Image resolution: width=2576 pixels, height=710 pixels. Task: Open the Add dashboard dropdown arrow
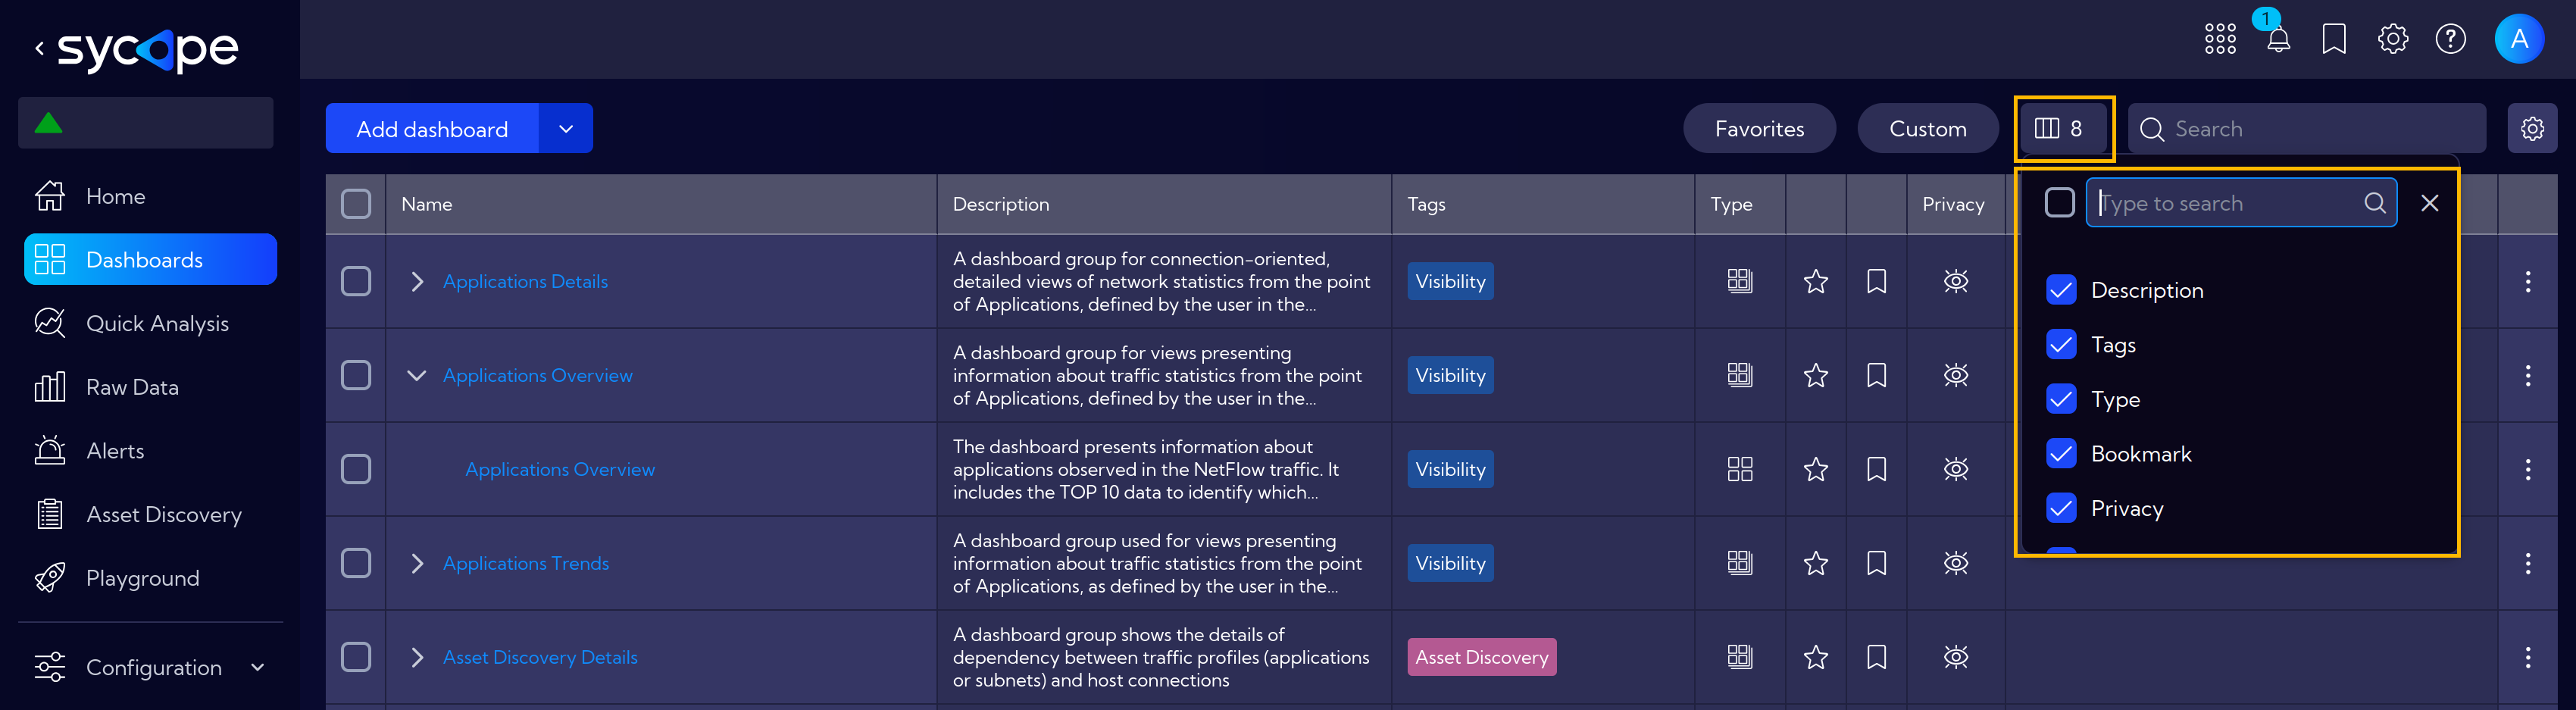tap(566, 129)
